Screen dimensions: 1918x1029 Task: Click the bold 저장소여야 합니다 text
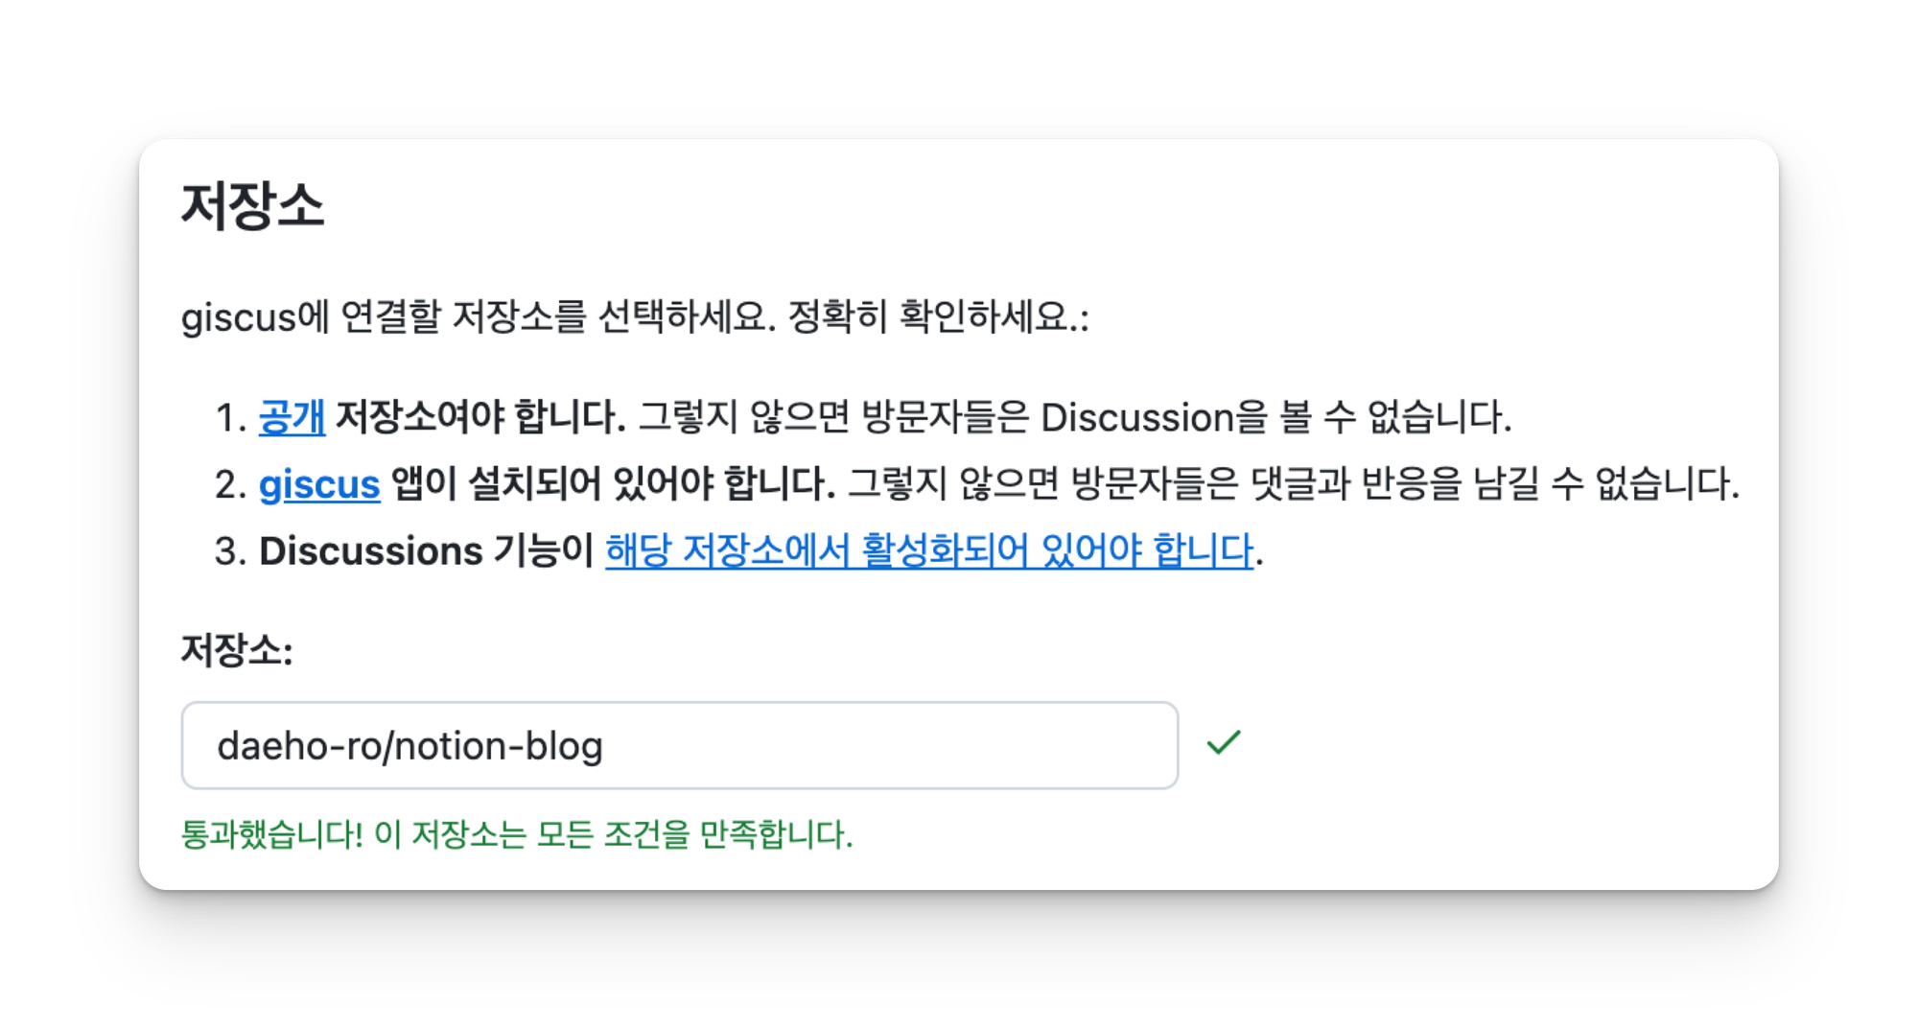coord(480,417)
